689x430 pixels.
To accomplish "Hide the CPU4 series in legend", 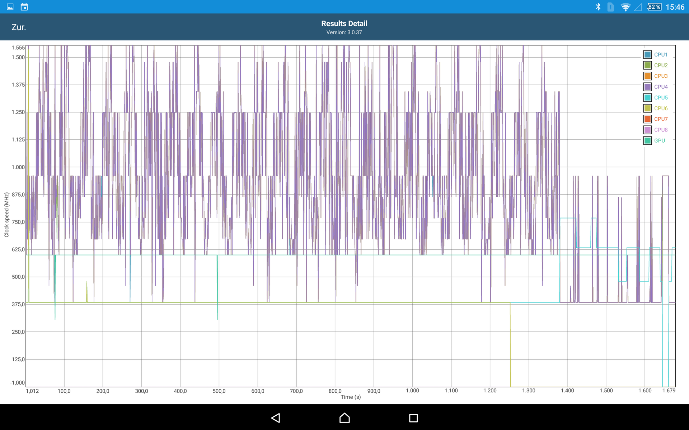I will [x=647, y=87].
